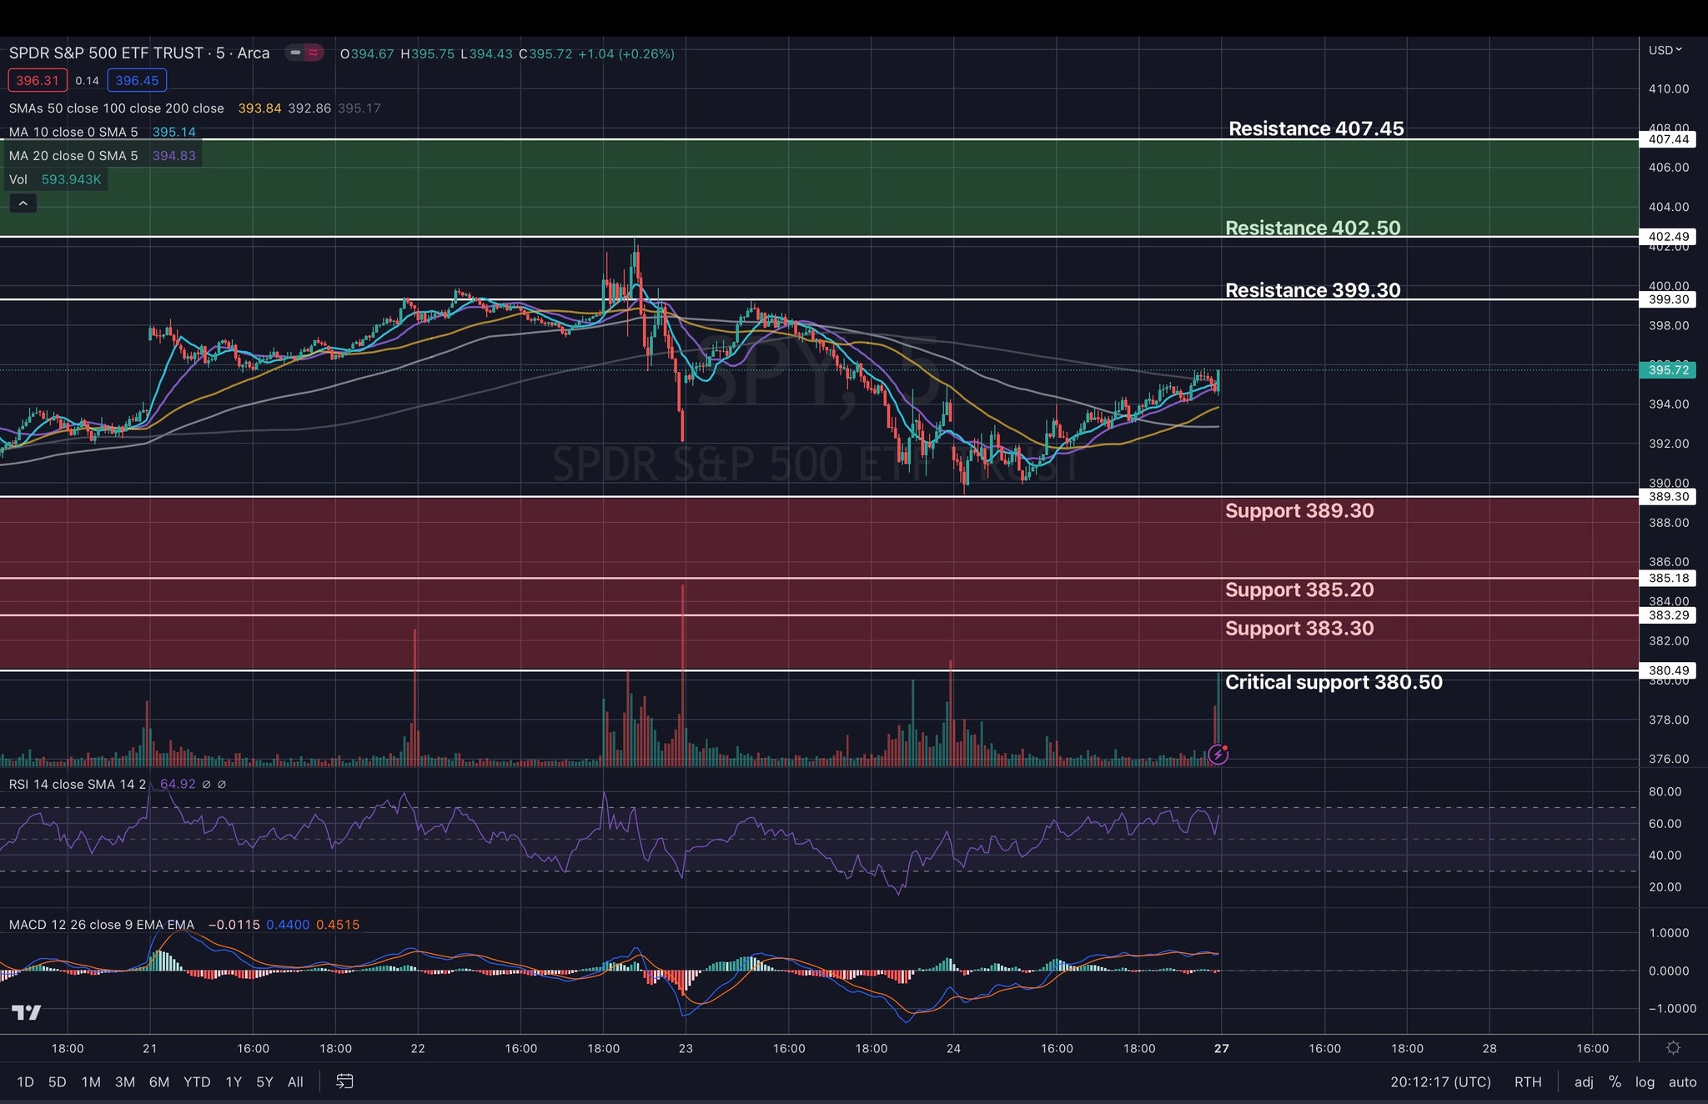Click the date label 27 on the time axis
The image size is (1708, 1104).
click(x=1221, y=1048)
